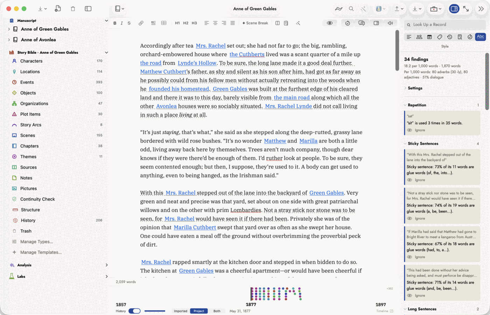The height and width of the screenshot is (315, 490).
Task: Apply italic formatting
Action: pyautogui.click(x=122, y=23)
